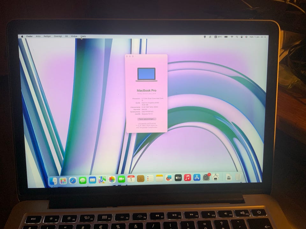Launch Freeform from the Dock
306x229 pixels.
[x=169, y=178]
